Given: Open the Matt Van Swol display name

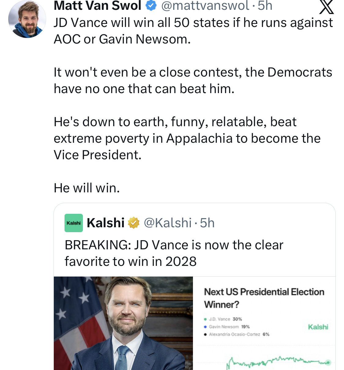Looking at the screenshot, I should (x=97, y=6).
